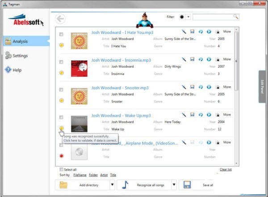The image size is (268, 197).
Task: Click the magic wand icon for Wake Up.mp3
Action: (x=184, y=115)
